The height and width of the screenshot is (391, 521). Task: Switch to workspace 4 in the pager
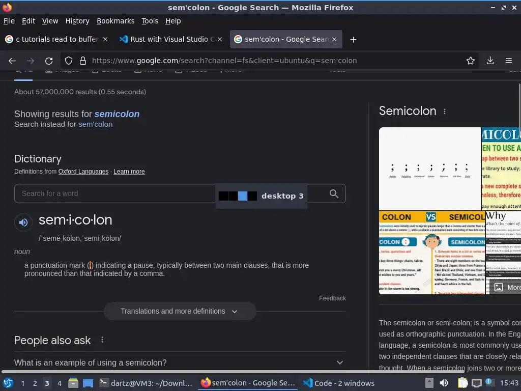[59, 383]
